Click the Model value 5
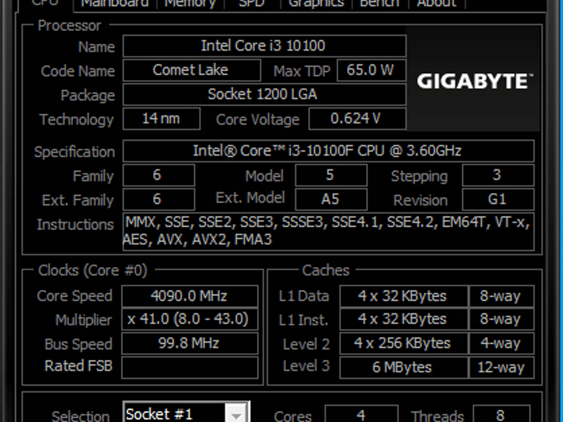The image size is (563, 422). point(331,175)
